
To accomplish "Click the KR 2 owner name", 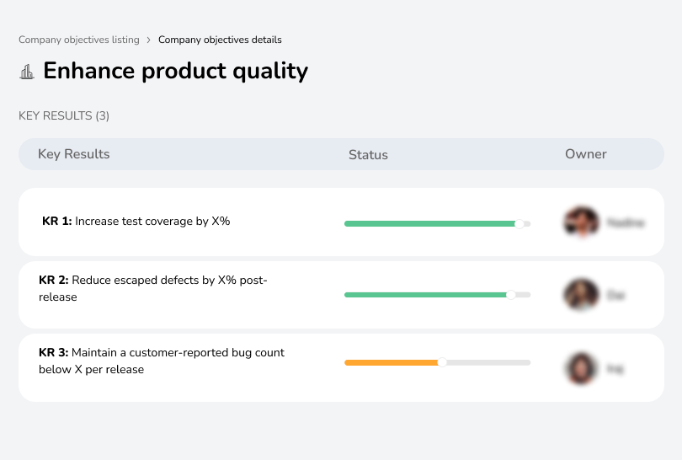I will pos(615,296).
